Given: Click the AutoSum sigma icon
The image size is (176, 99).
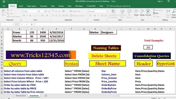Looking at the screenshot, I should (x=154, y=10).
